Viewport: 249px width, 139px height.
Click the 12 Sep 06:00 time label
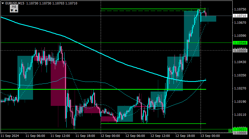click(135, 136)
